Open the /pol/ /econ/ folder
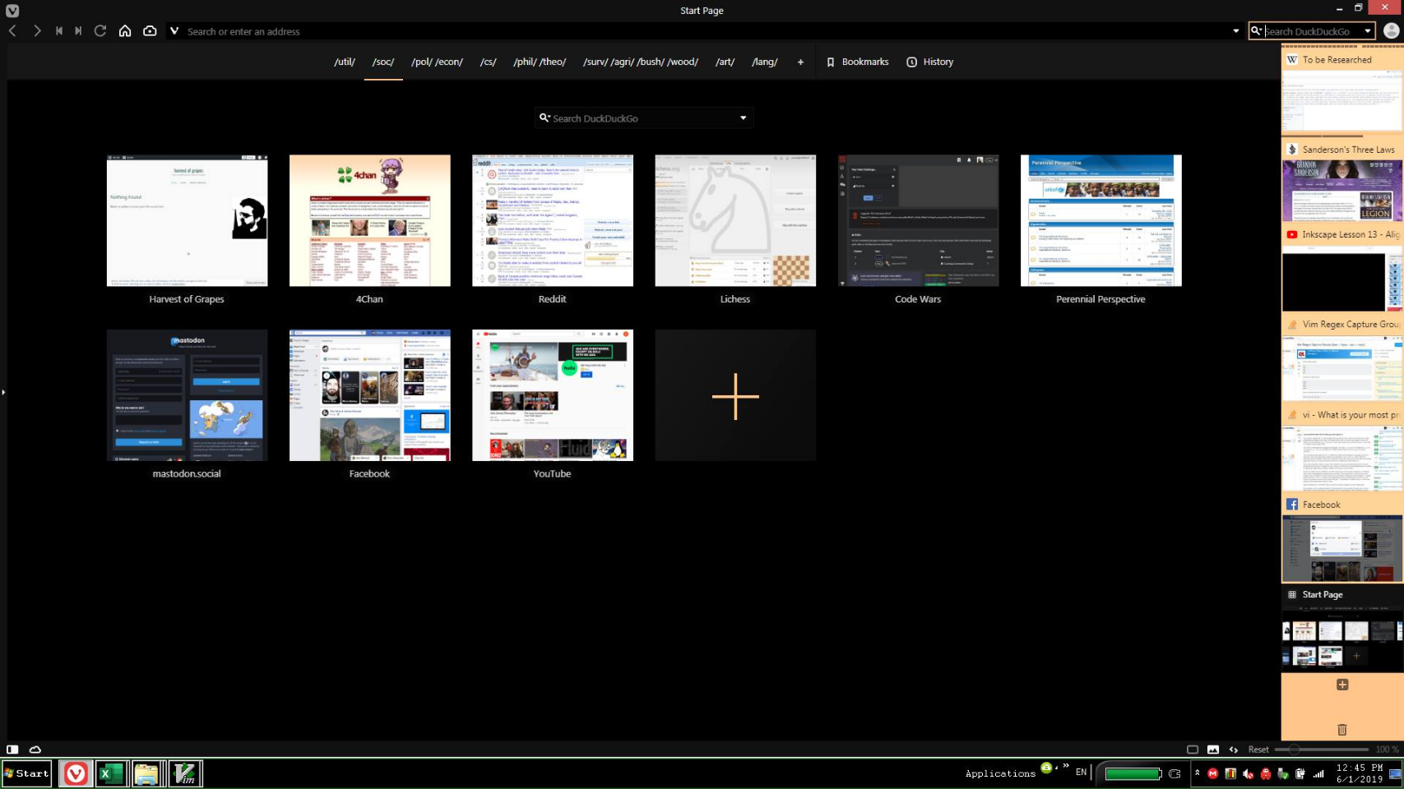 pyautogui.click(x=438, y=62)
